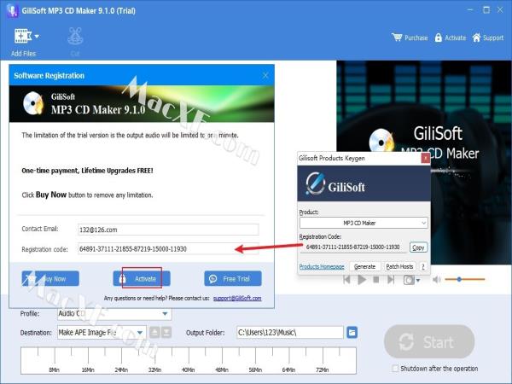Mute audio with the speaker icon
Screen dimensions: 512x384
(x=437, y=280)
